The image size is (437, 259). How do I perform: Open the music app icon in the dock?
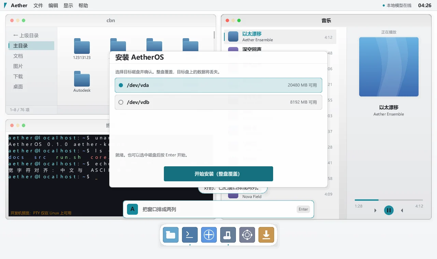[228, 235]
